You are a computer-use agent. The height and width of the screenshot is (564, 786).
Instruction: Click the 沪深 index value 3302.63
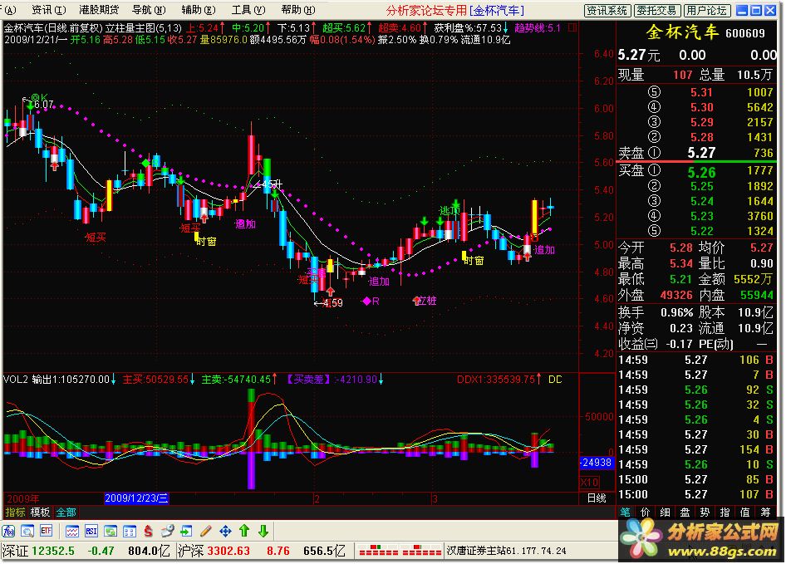(x=228, y=551)
